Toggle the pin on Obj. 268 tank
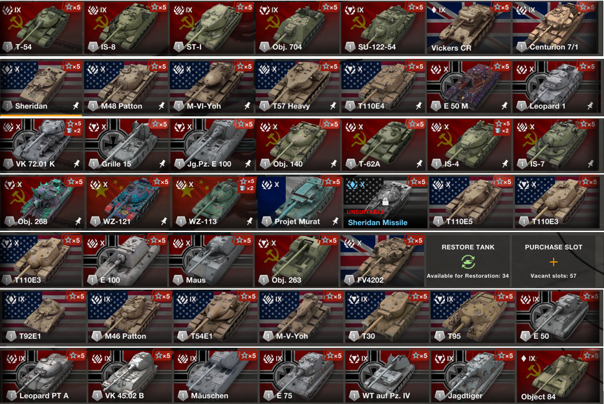The image size is (604, 404). click(78, 221)
